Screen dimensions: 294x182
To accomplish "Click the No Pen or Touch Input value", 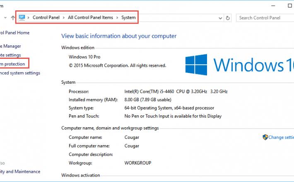I will point(173,116).
